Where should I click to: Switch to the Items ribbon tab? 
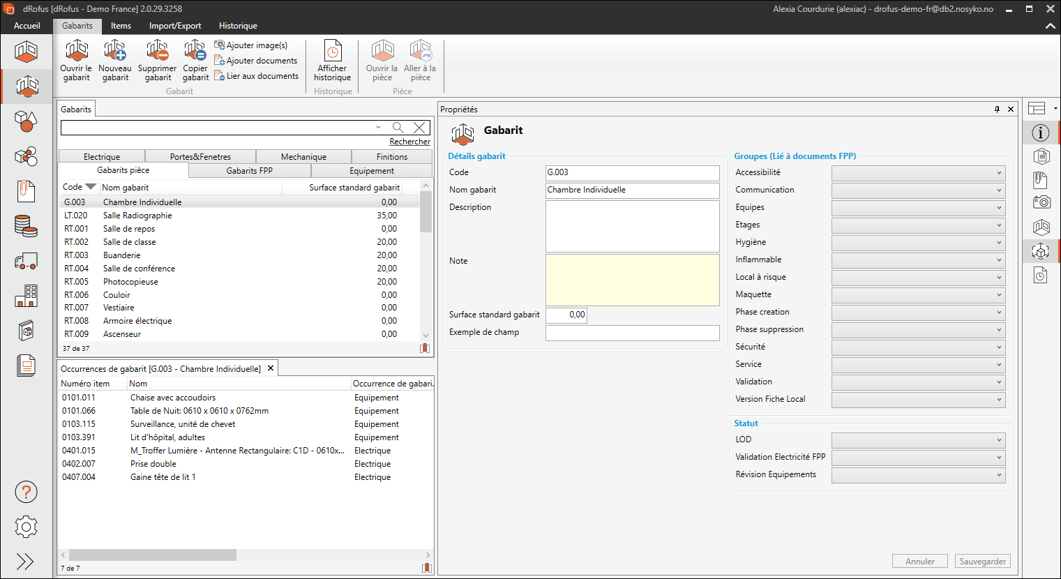pos(121,26)
